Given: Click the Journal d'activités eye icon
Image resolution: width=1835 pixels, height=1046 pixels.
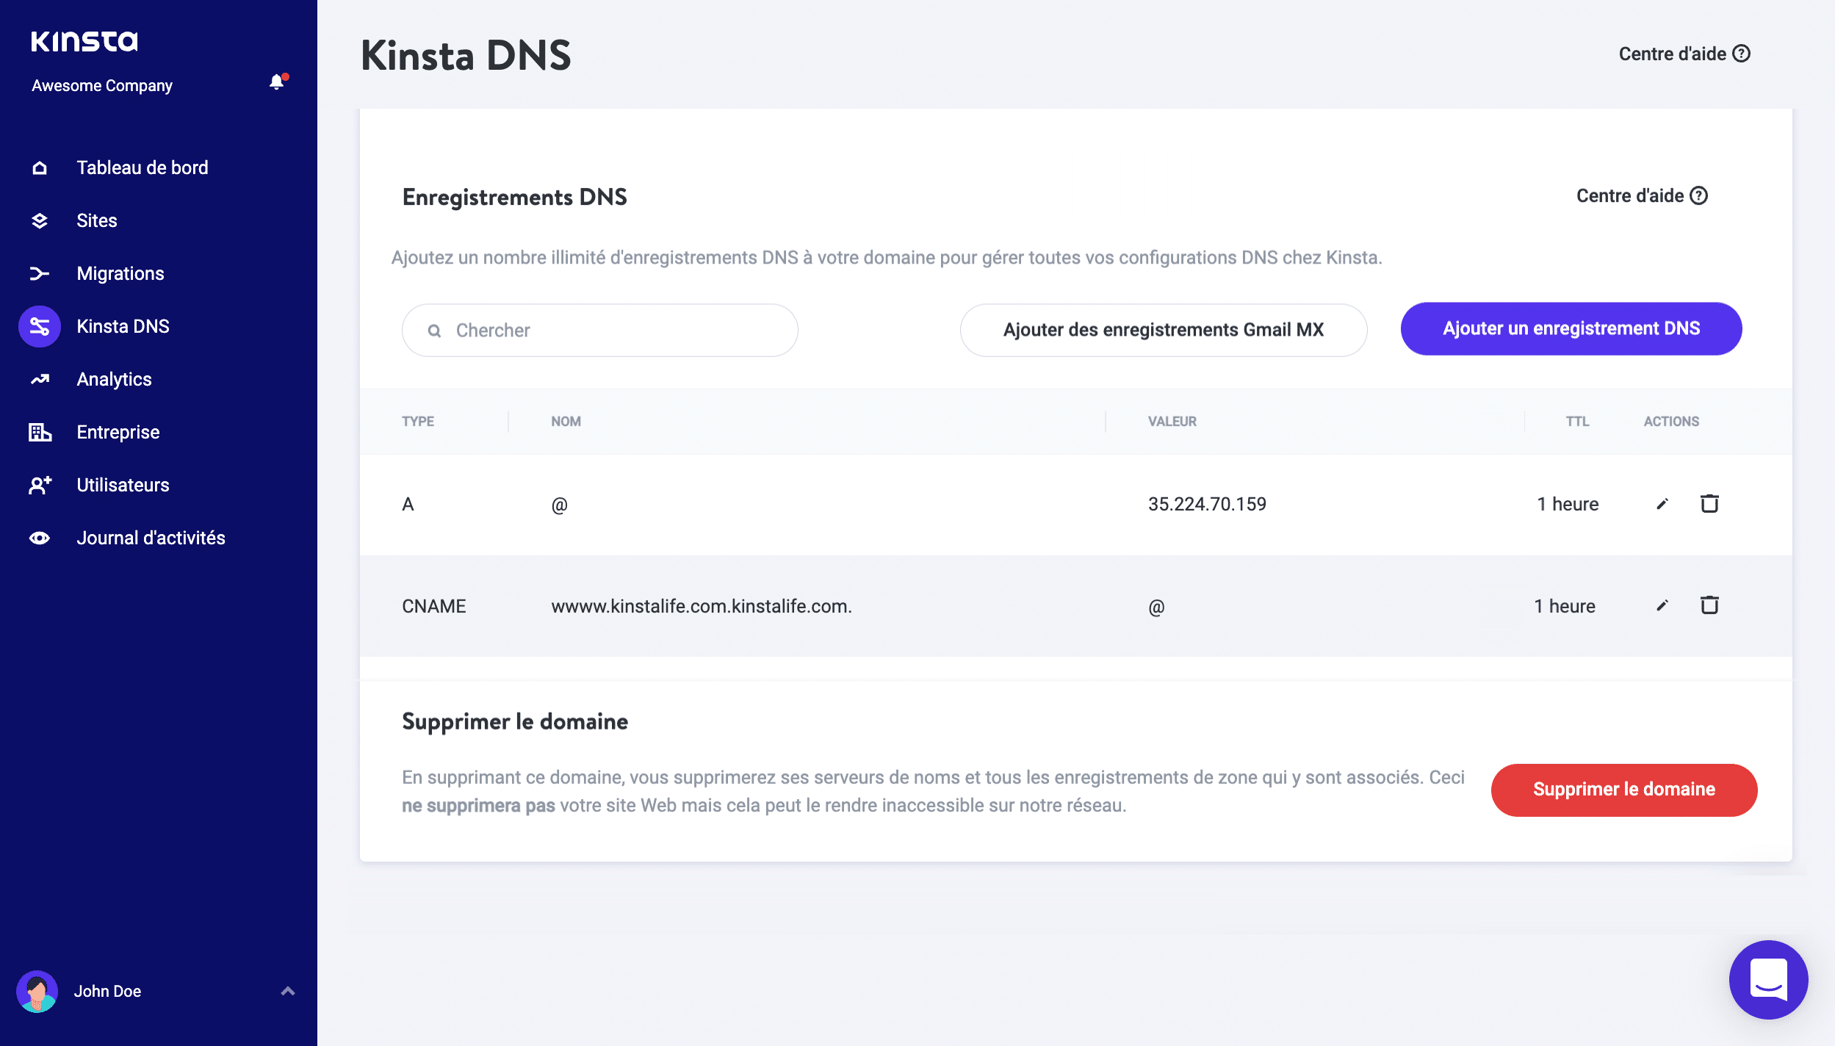Looking at the screenshot, I should [40, 537].
